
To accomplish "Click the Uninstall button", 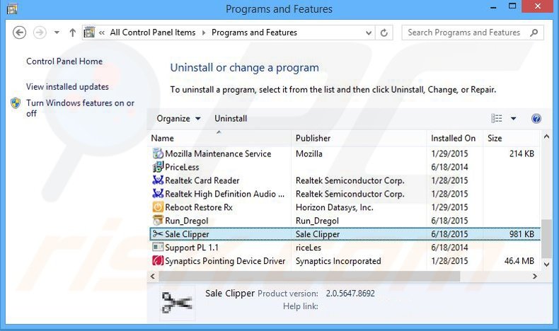I will click(231, 118).
